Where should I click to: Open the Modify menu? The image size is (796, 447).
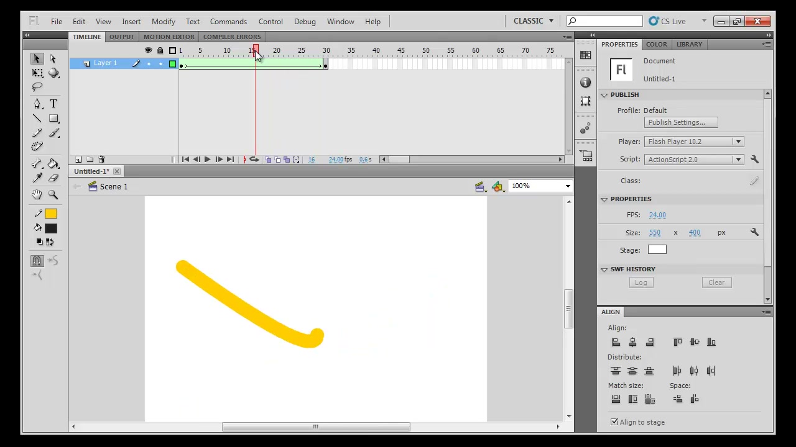click(164, 21)
